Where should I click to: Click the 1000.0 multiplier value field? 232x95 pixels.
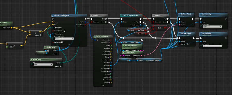pos(11,47)
